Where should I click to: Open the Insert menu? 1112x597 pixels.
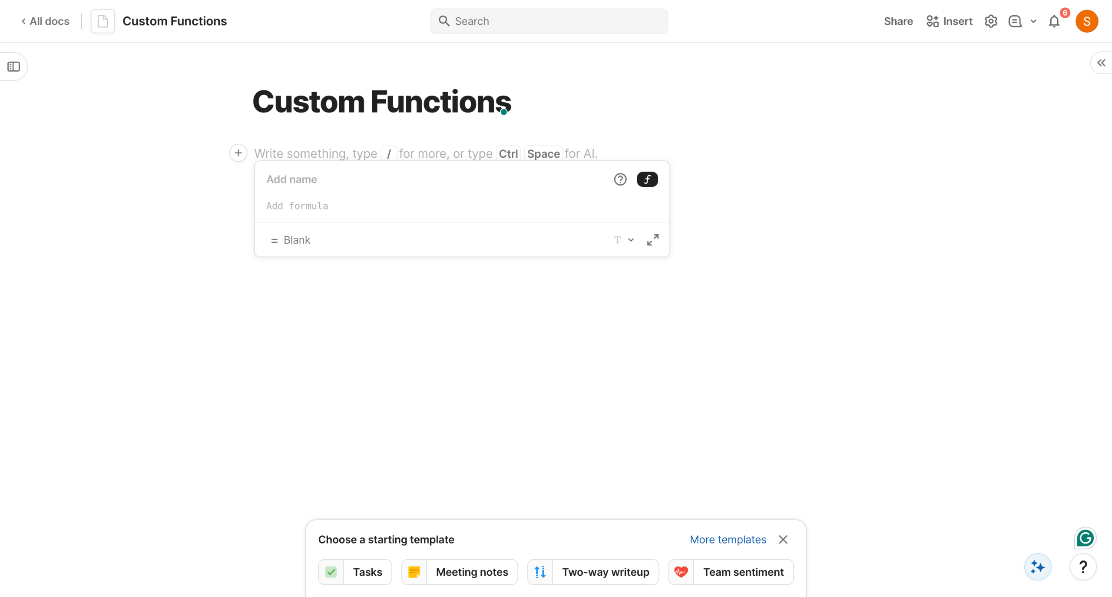[x=949, y=21]
